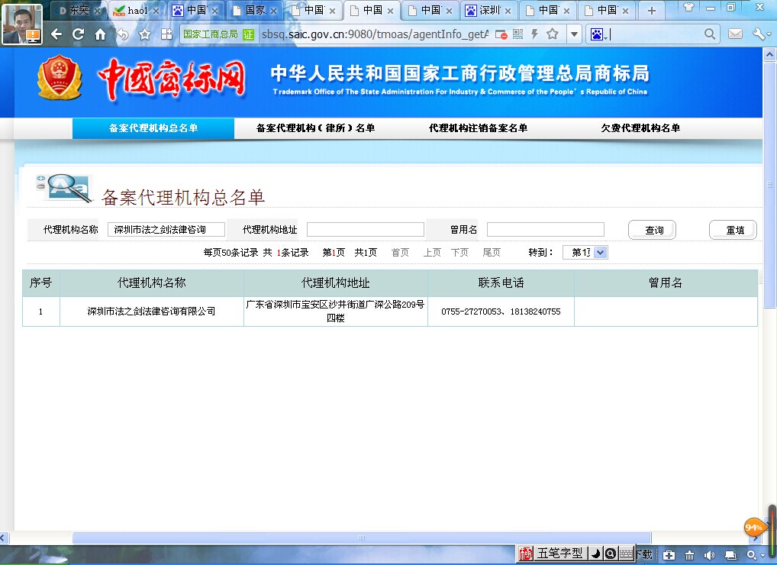The width and height of the screenshot is (777, 565).
Task: Close the 深圳 browser tab
Action: 508,11
